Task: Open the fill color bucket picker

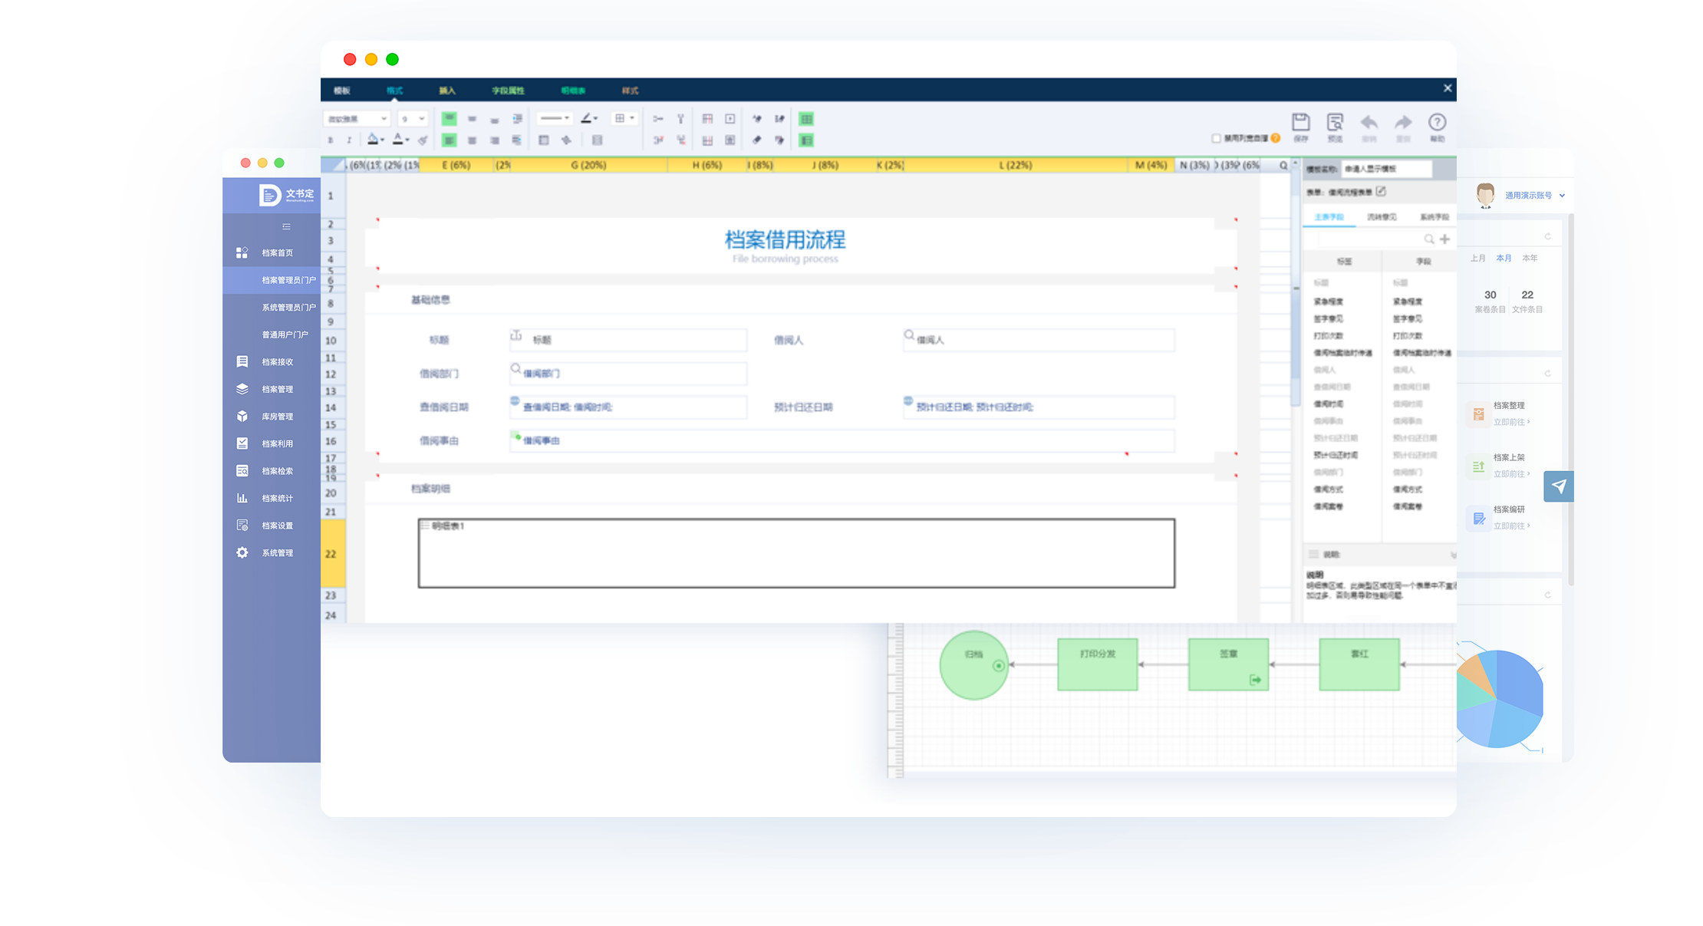Action: pyautogui.click(x=374, y=140)
